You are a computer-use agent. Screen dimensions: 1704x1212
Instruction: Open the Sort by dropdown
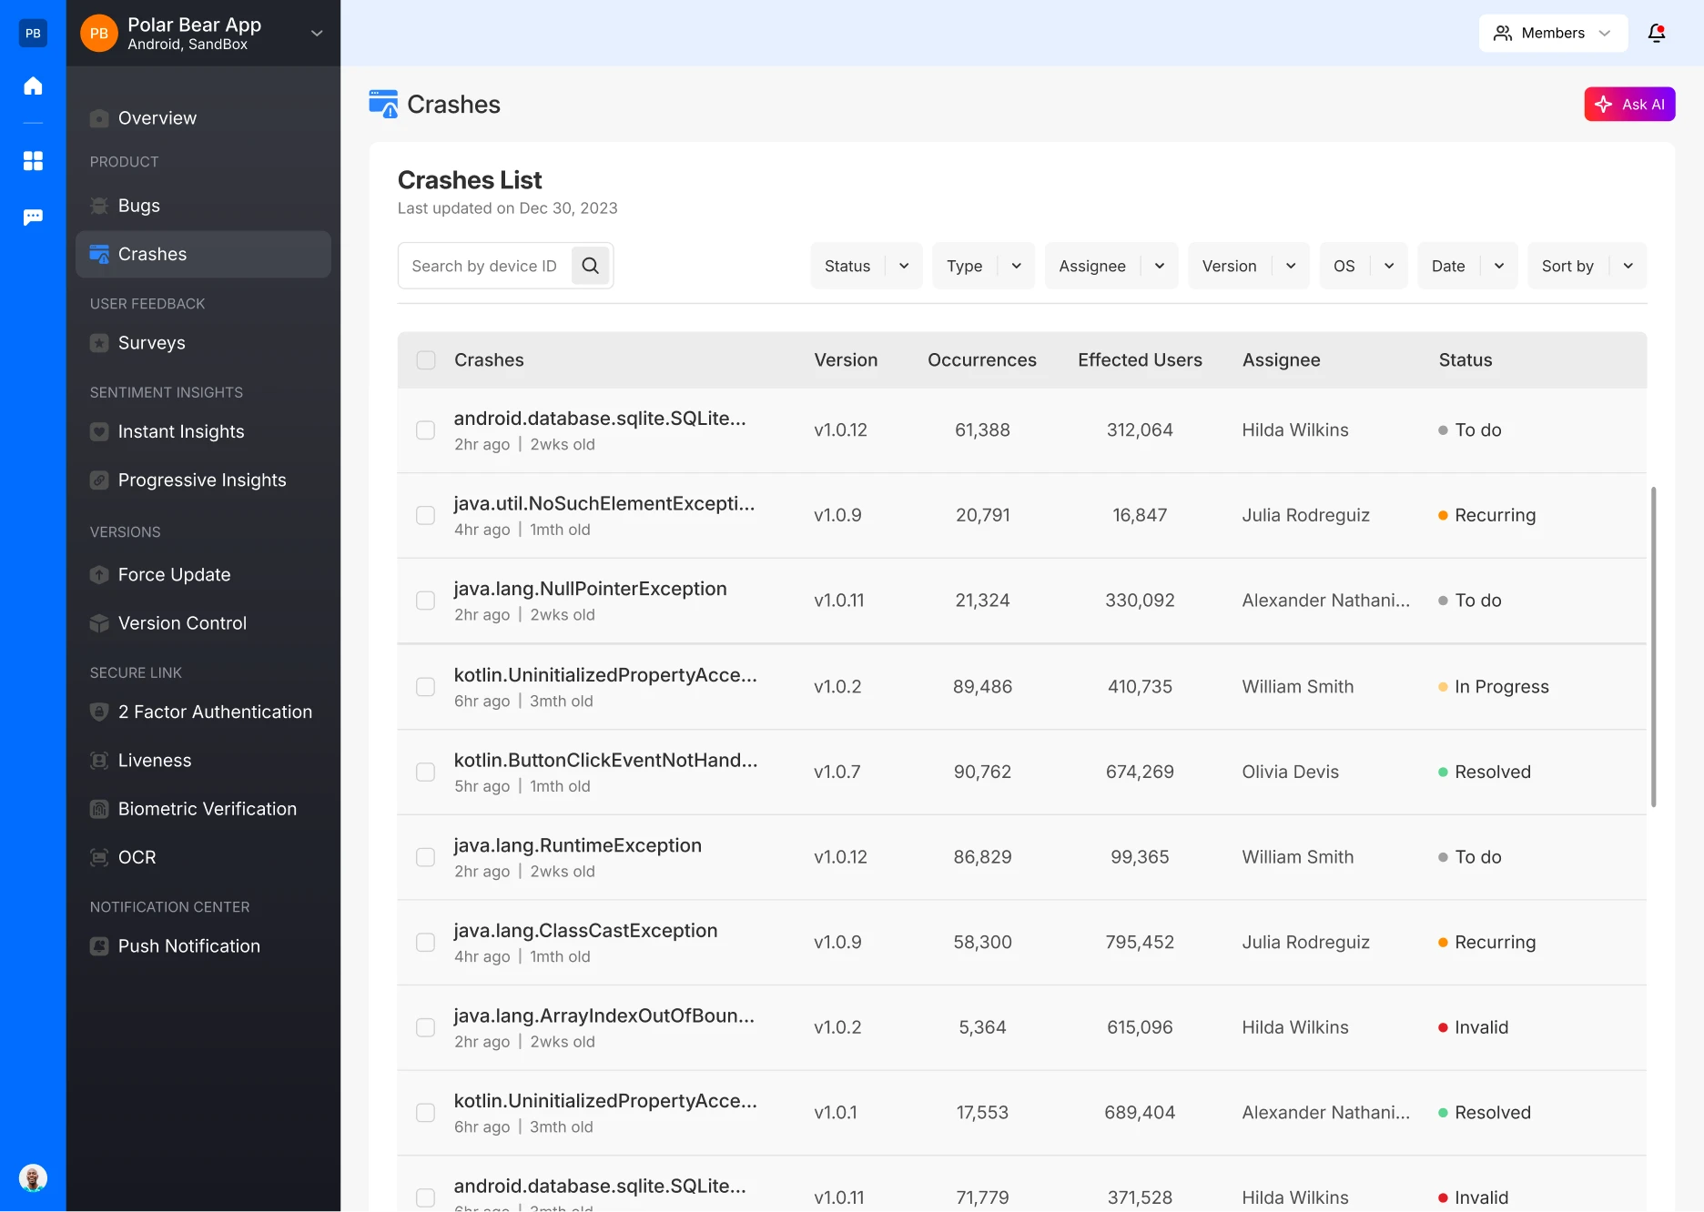point(1587,266)
